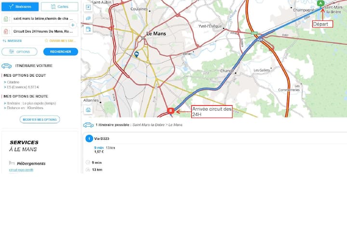Click the departure address input field
Screen dimensions: 347x245
(x=42, y=18)
